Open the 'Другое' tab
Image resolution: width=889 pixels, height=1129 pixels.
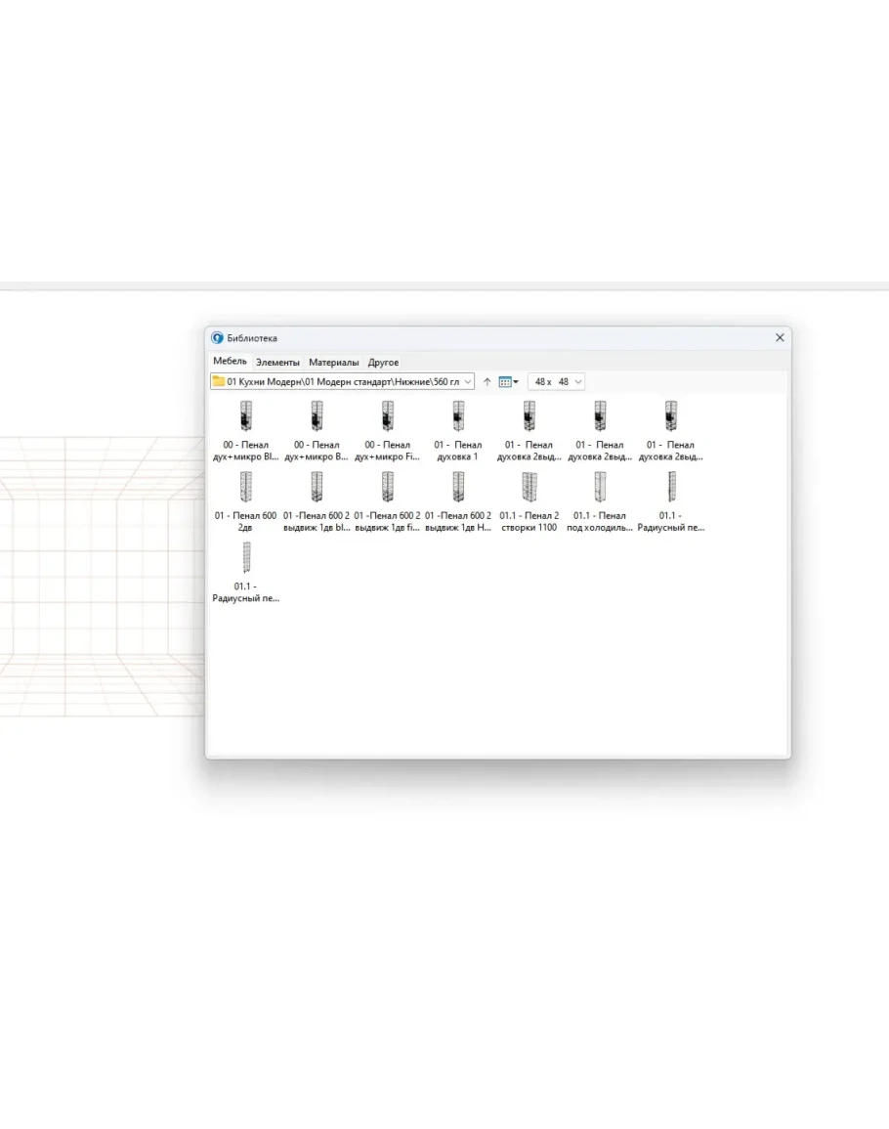[x=383, y=363]
